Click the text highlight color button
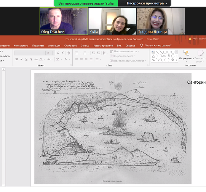 [57, 59]
